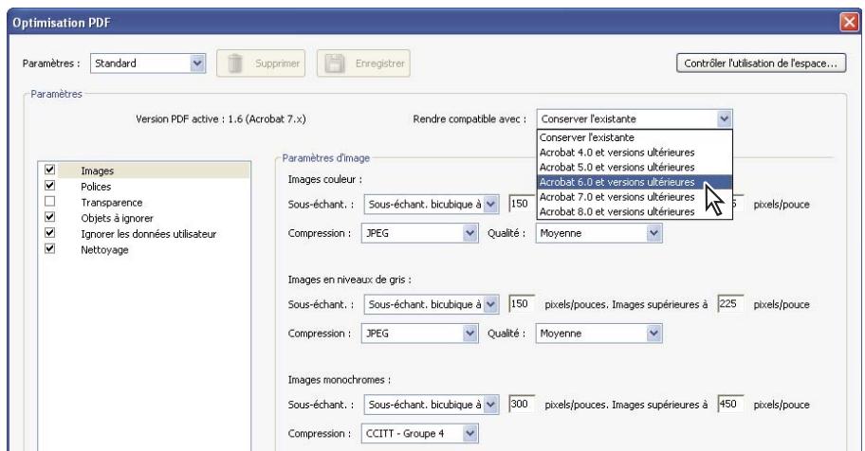Open grayscale Qualité Moyenne dropdown
Screen dimensions: 865x451
[598, 334]
